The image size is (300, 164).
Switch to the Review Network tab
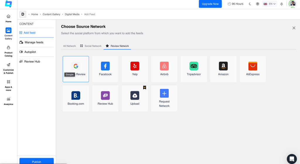point(117,46)
